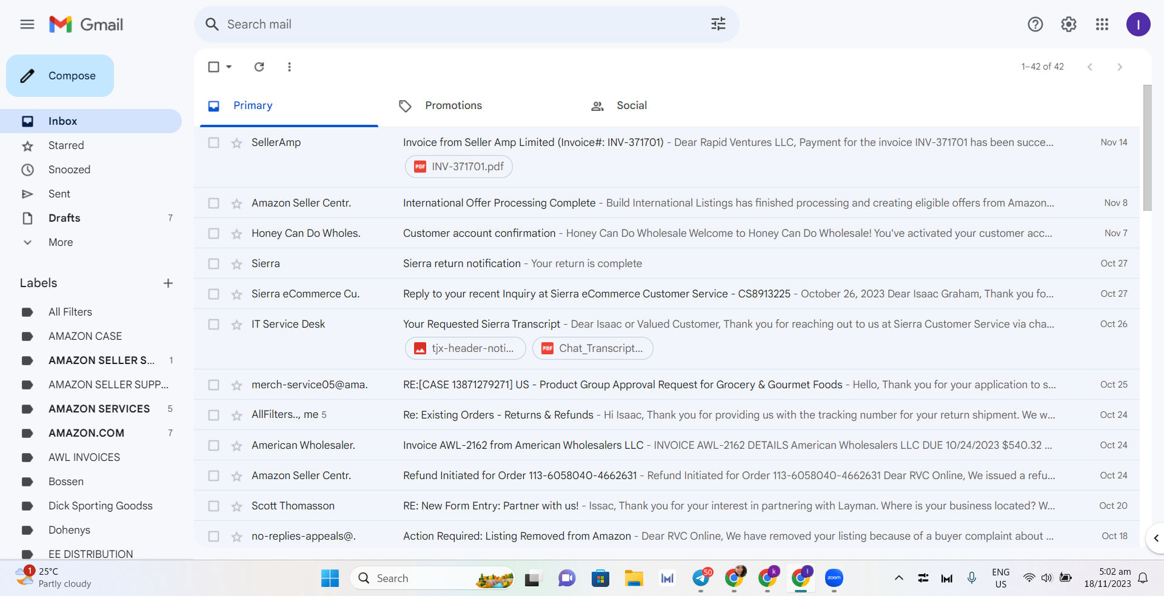Compose a new email

pos(60,76)
